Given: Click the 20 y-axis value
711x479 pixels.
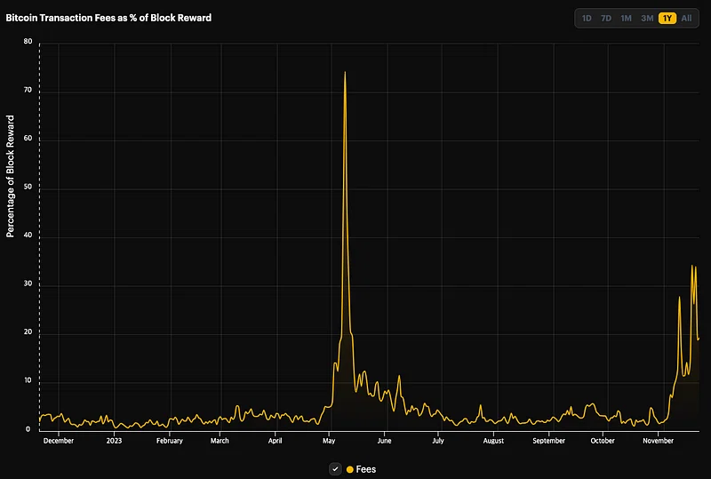Looking at the screenshot, I should coord(28,332).
